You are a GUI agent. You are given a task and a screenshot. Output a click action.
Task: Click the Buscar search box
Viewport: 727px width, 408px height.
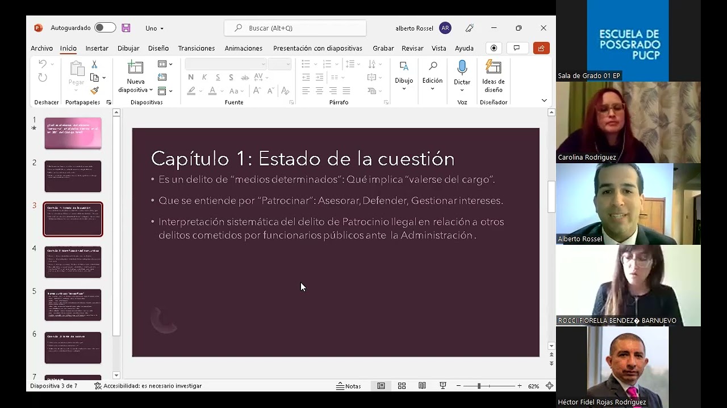click(x=295, y=28)
